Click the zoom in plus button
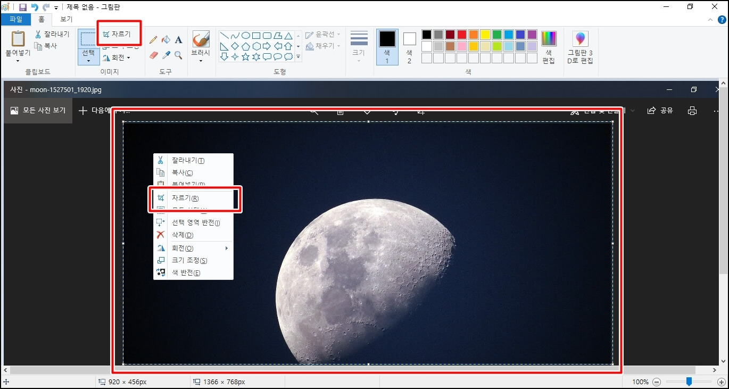This screenshot has width=729, height=389. click(722, 382)
